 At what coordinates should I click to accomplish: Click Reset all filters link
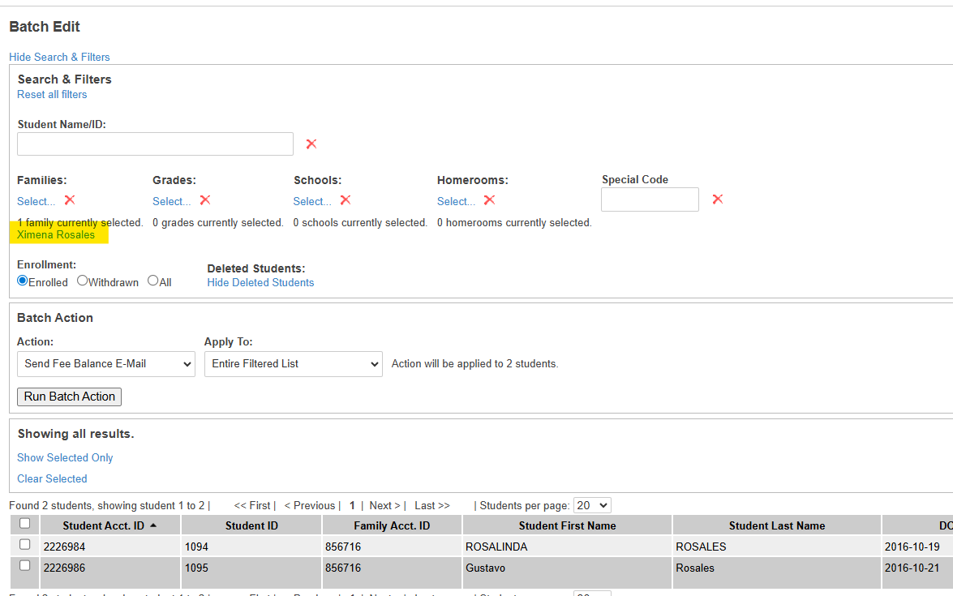click(x=52, y=94)
